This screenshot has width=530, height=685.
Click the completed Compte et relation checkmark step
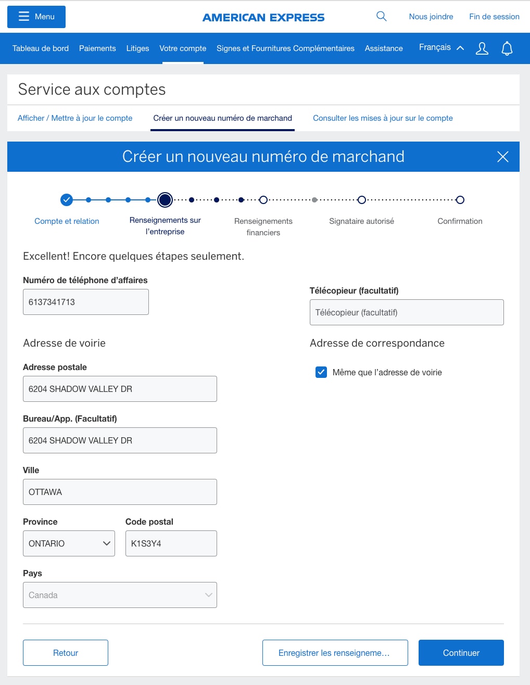(67, 199)
